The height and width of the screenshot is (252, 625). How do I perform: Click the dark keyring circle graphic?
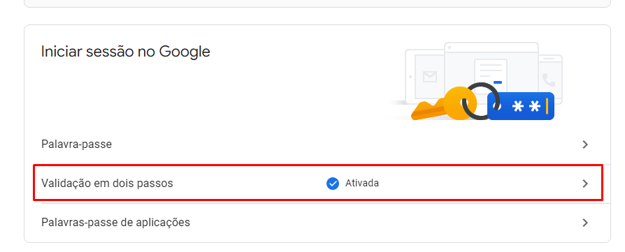tap(481, 101)
